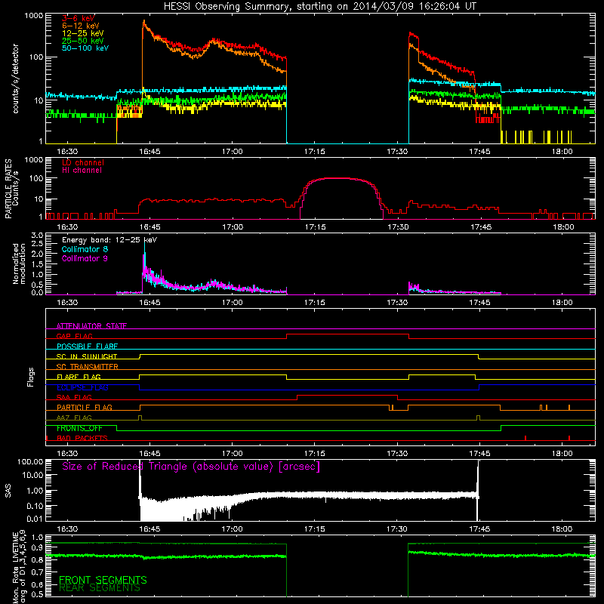Click the FRONTS OFF flag label
The height and width of the screenshot is (604, 604).
pyautogui.click(x=79, y=428)
